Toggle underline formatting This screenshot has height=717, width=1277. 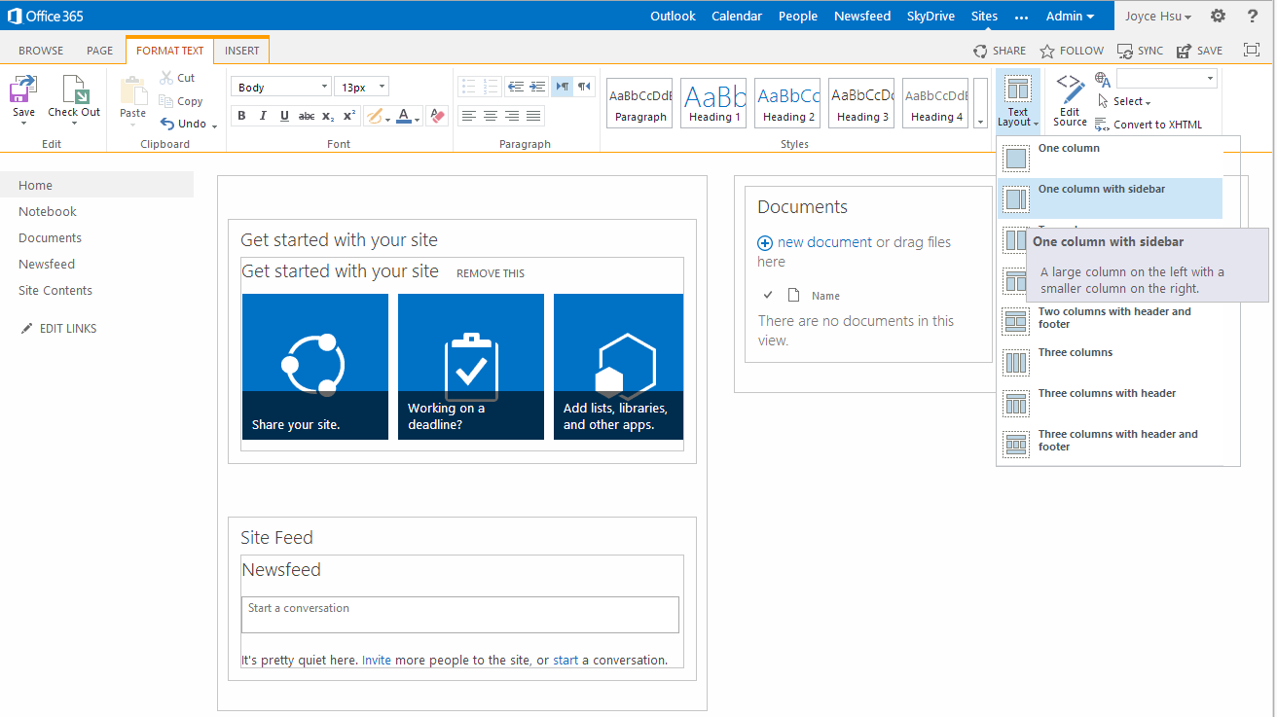[x=284, y=116]
